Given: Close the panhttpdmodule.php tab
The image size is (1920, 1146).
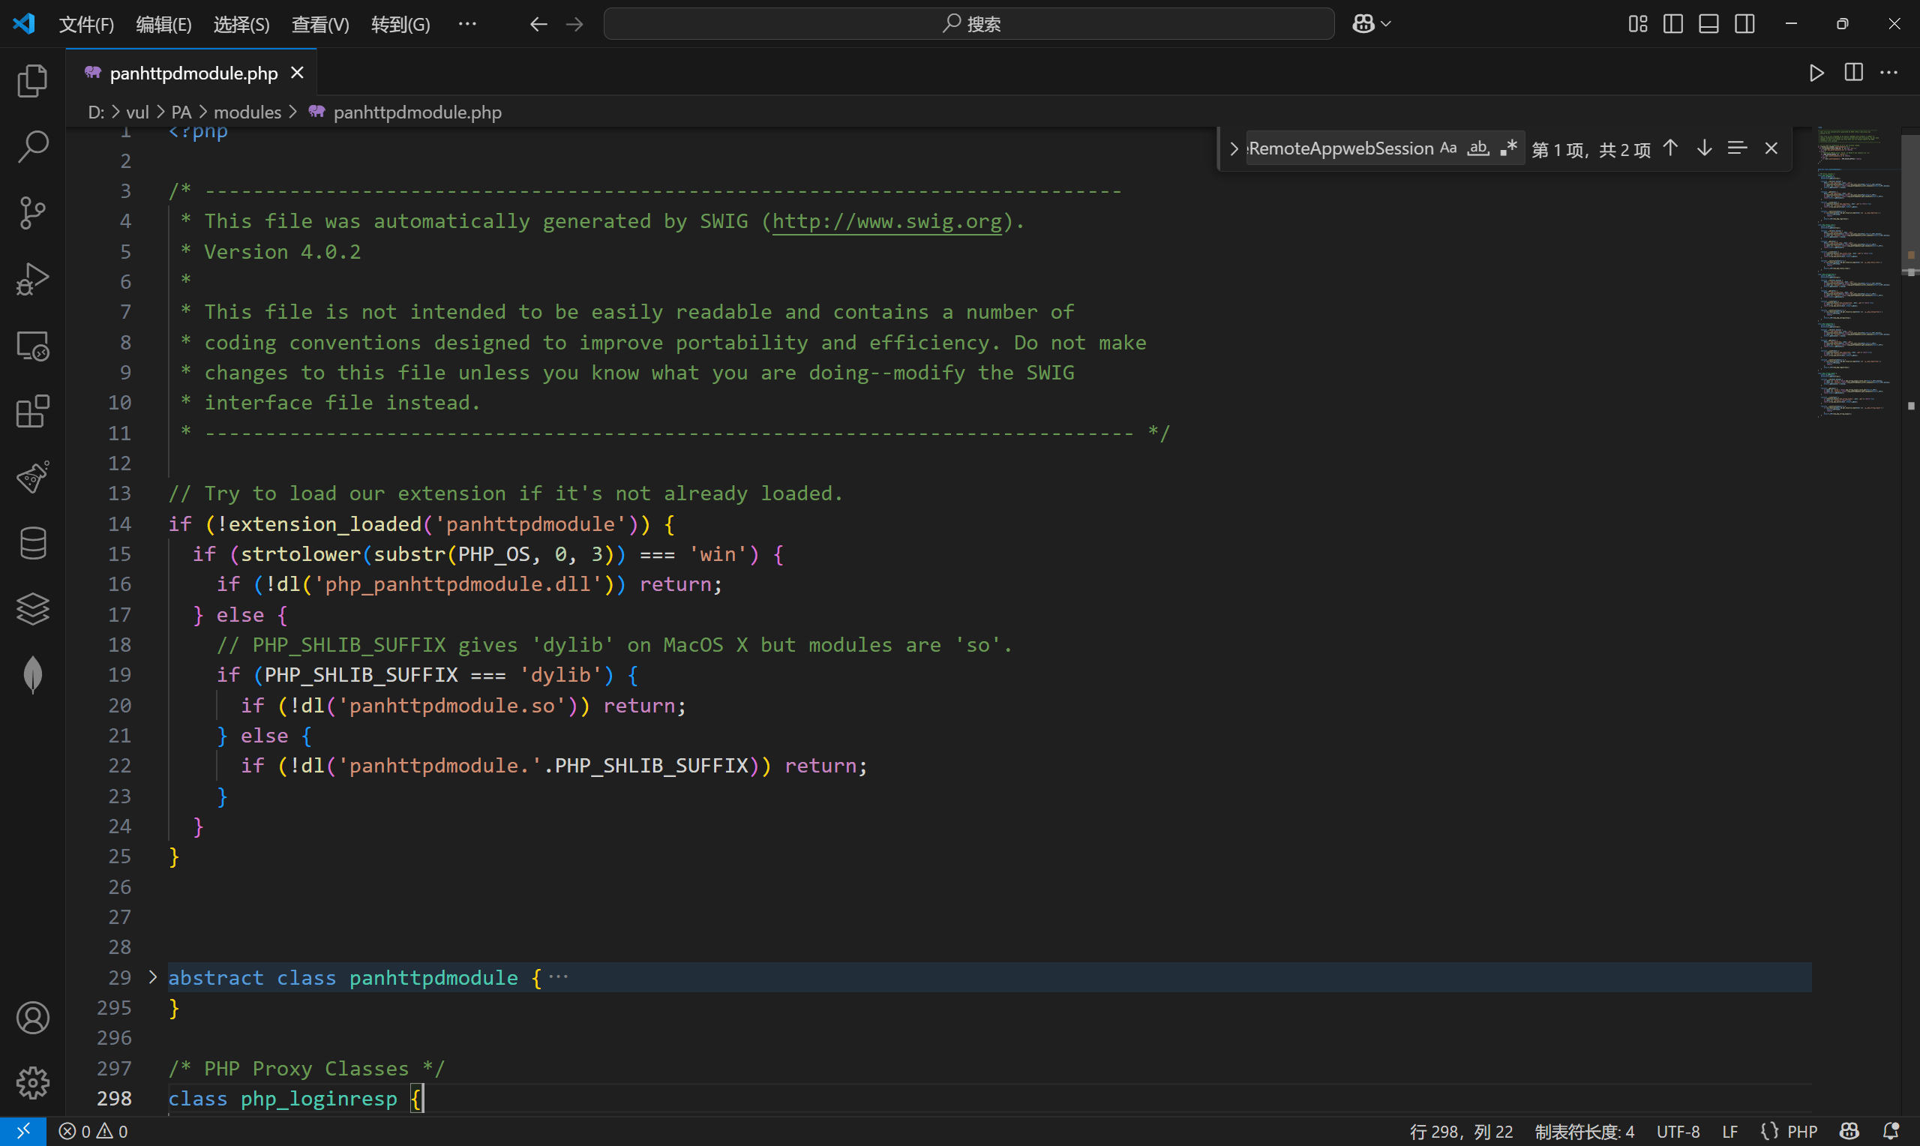Looking at the screenshot, I should pos(297,73).
